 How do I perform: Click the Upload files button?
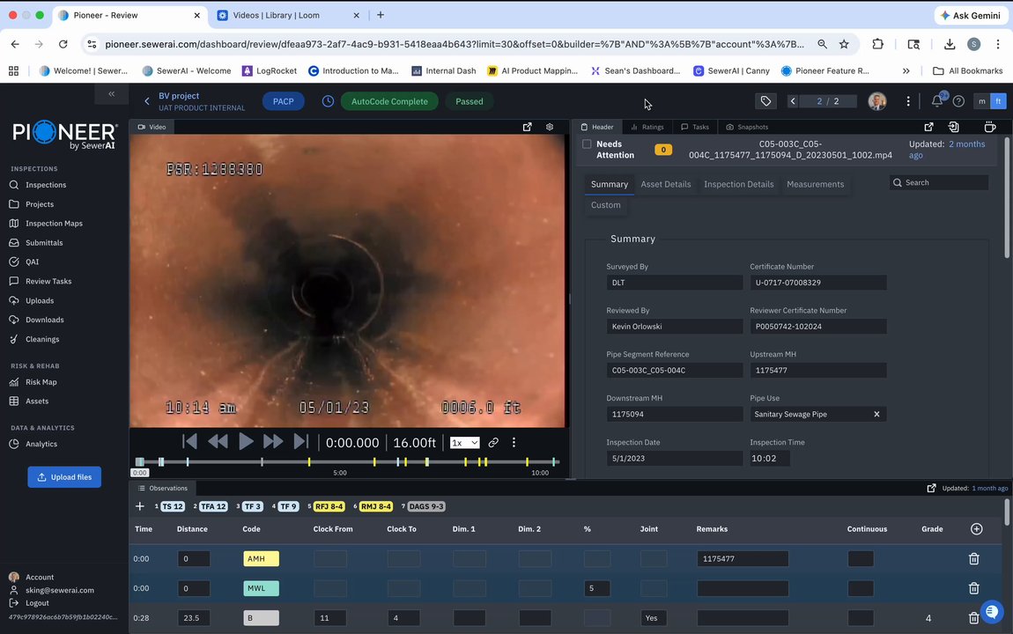pos(64,477)
